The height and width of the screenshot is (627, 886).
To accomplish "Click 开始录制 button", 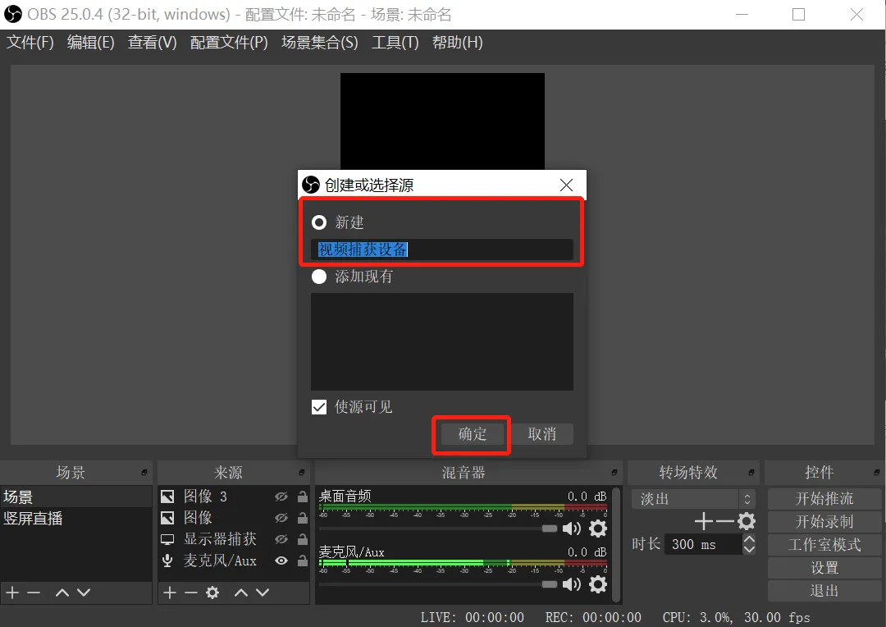I will (824, 522).
